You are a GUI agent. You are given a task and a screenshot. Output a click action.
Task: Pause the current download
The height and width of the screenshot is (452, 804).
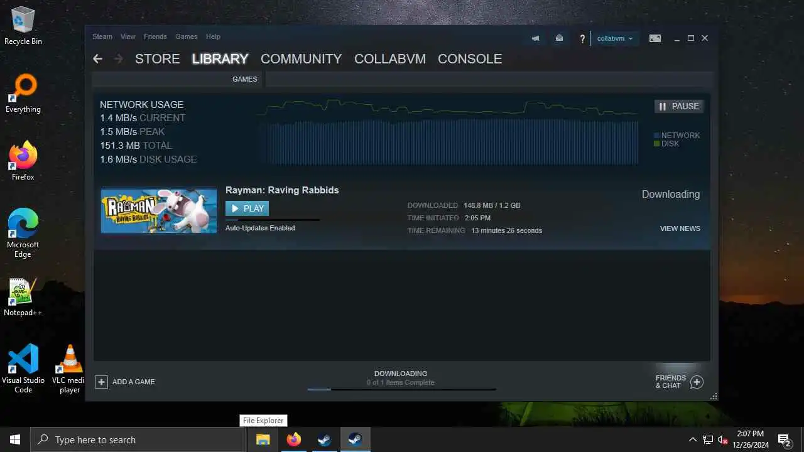[x=679, y=106]
